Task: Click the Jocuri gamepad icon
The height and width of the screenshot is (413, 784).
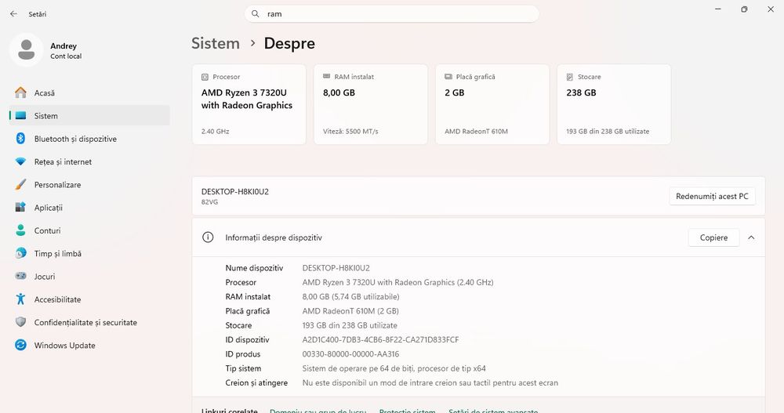Action: pos(20,276)
